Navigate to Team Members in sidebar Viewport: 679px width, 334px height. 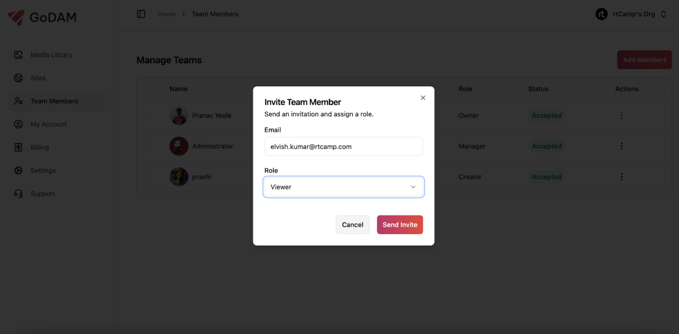point(54,101)
